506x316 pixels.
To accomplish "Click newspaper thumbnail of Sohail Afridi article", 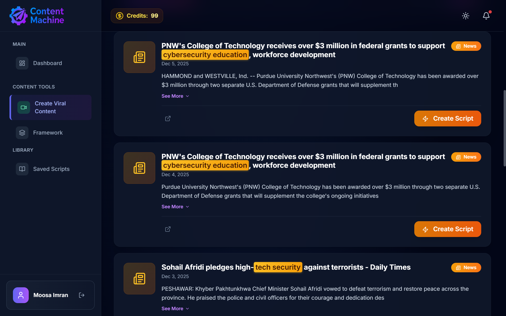I will coord(139,278).
